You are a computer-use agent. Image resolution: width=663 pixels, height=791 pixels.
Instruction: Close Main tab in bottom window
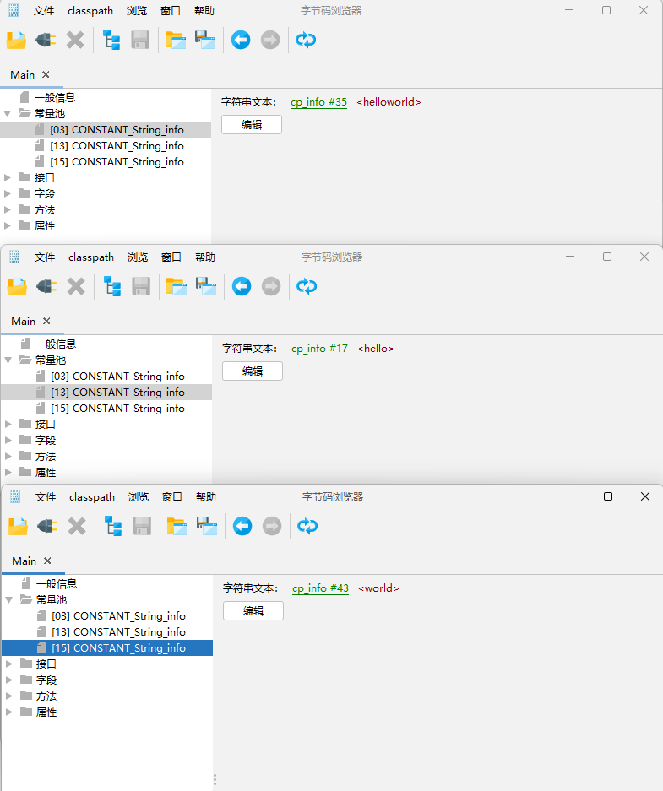(48, 561)
